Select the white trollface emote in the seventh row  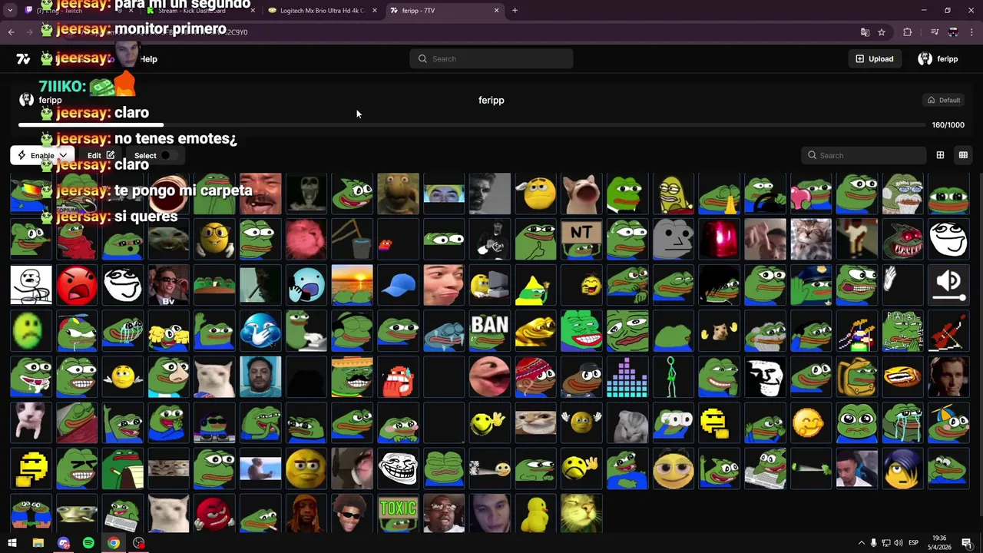coord(398,468)
